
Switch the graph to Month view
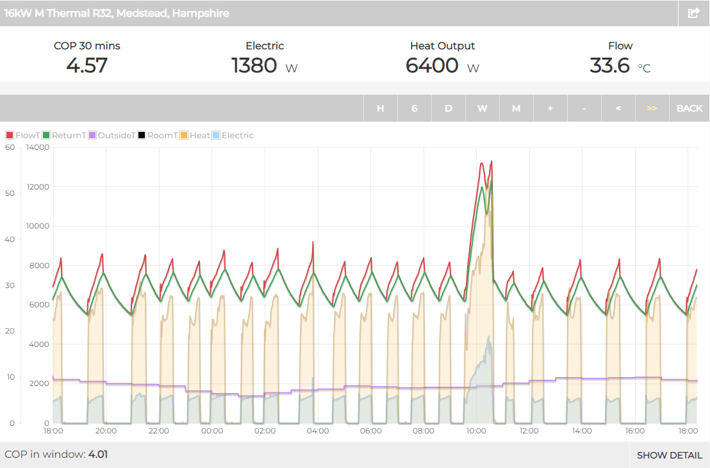pyautogui.click(x=516, y=108)
